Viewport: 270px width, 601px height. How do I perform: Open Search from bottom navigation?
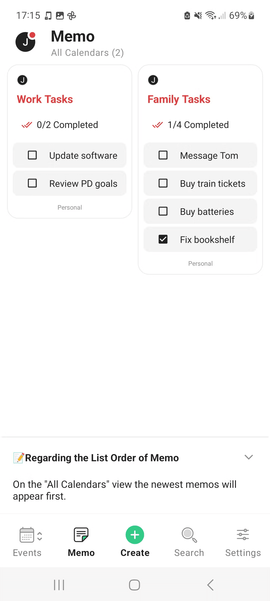click(189, 535)
